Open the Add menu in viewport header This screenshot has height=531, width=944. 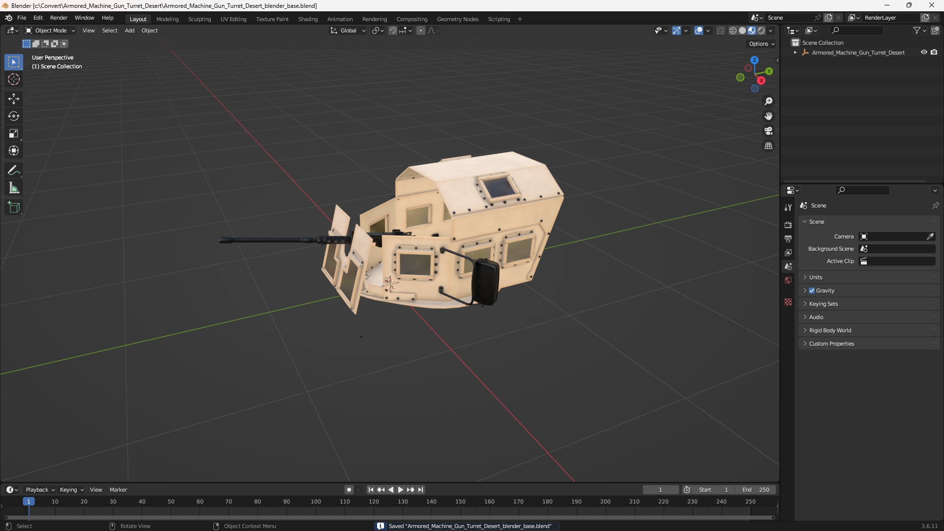[129, 30]
